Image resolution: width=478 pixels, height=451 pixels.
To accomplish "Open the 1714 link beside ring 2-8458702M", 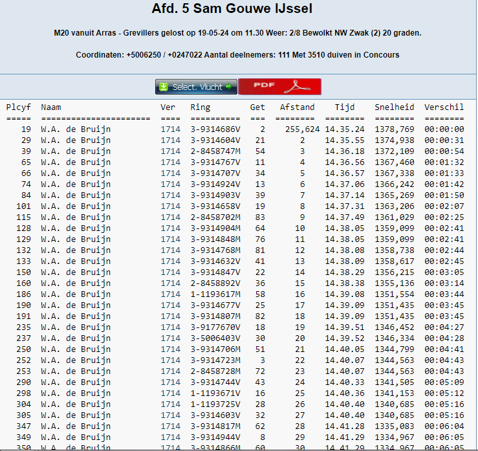I will point(170,217).
